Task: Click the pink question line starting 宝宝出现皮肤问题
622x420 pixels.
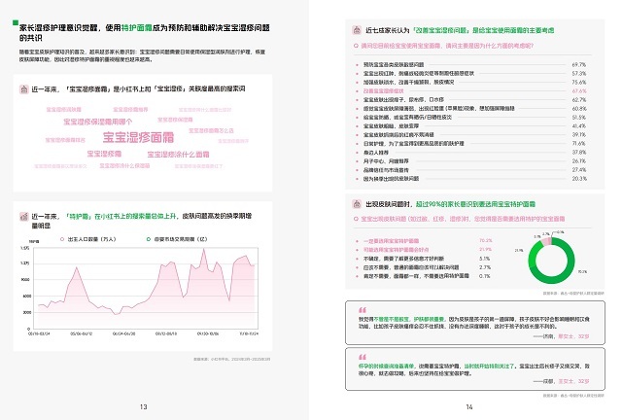Action: (x=463, y=219)
